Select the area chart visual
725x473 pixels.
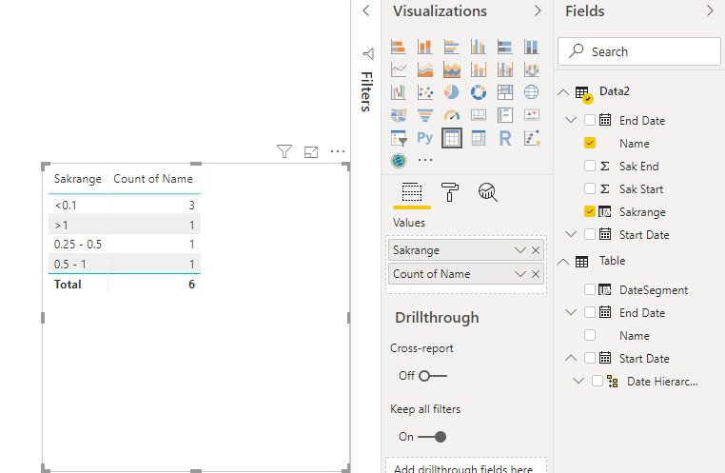pos(425,69)
